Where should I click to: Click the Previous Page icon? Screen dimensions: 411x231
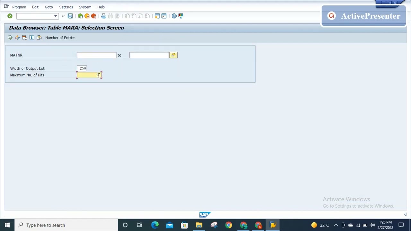click(134, 16)
